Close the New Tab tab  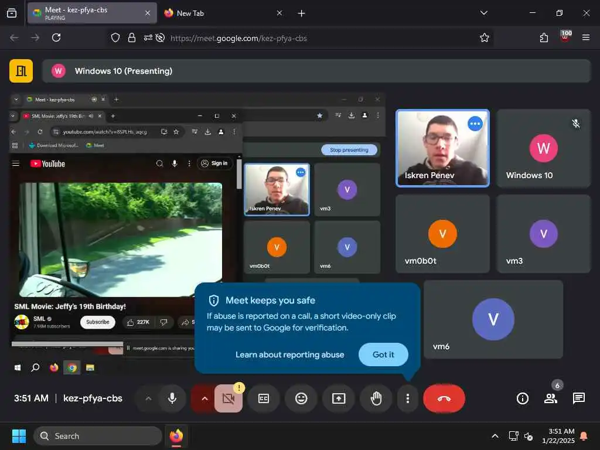click(279, 13)
